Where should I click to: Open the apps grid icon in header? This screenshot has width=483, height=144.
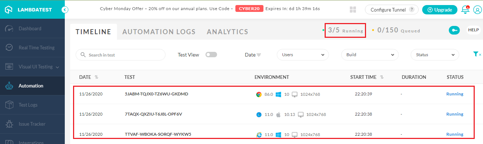click(x=353, y=10)
